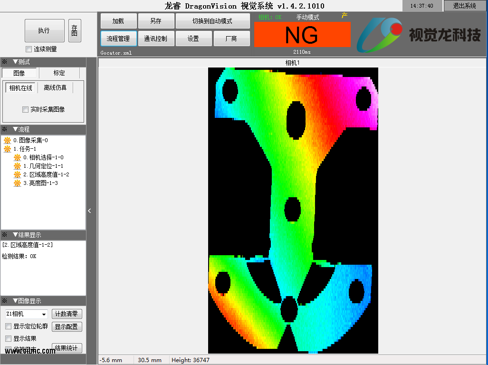Click the 退出系统 exit button
Image resolution: width=488 pixels, height=365 pixels.
[464, 6]
